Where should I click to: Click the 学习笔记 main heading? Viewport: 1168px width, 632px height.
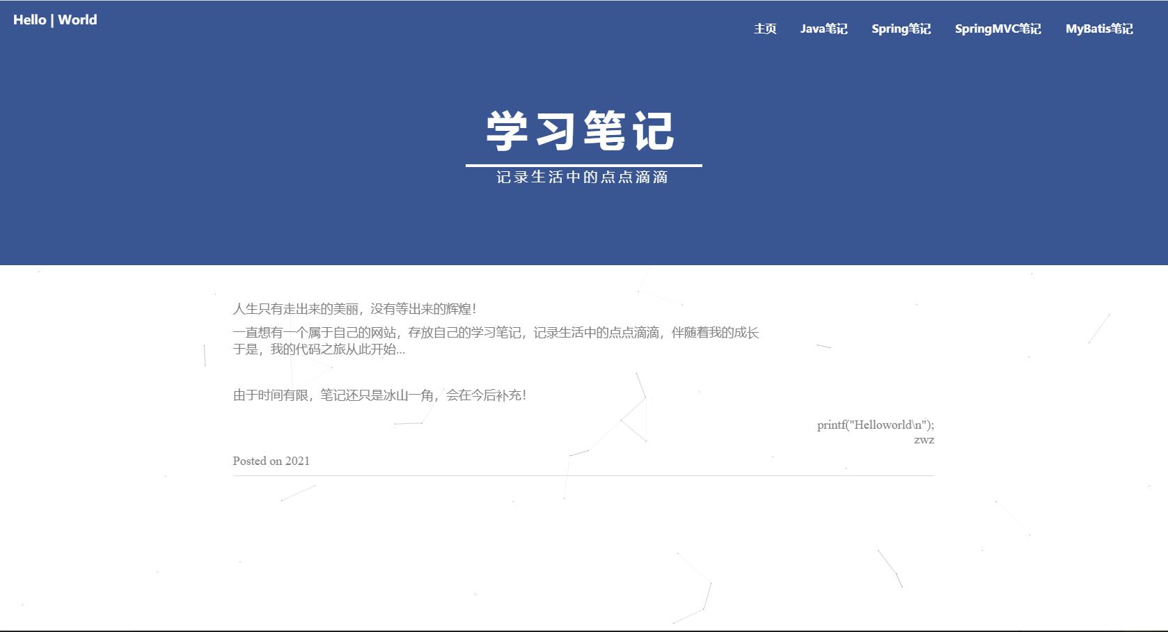click(x=581, y=131)
